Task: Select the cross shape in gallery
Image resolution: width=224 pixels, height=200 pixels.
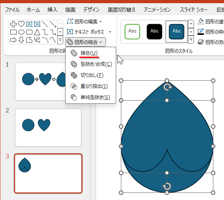Action: pyautogui.click(x=13, y=24)
